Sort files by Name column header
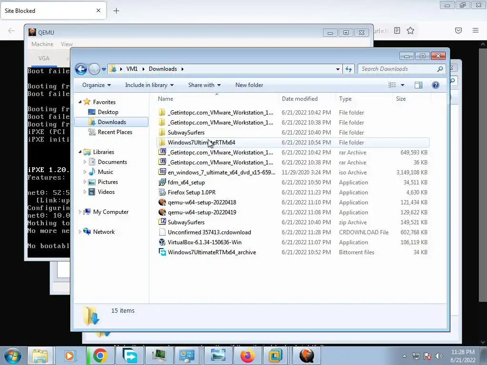Viewport: 487px width, 365px height. click(166, 99)
